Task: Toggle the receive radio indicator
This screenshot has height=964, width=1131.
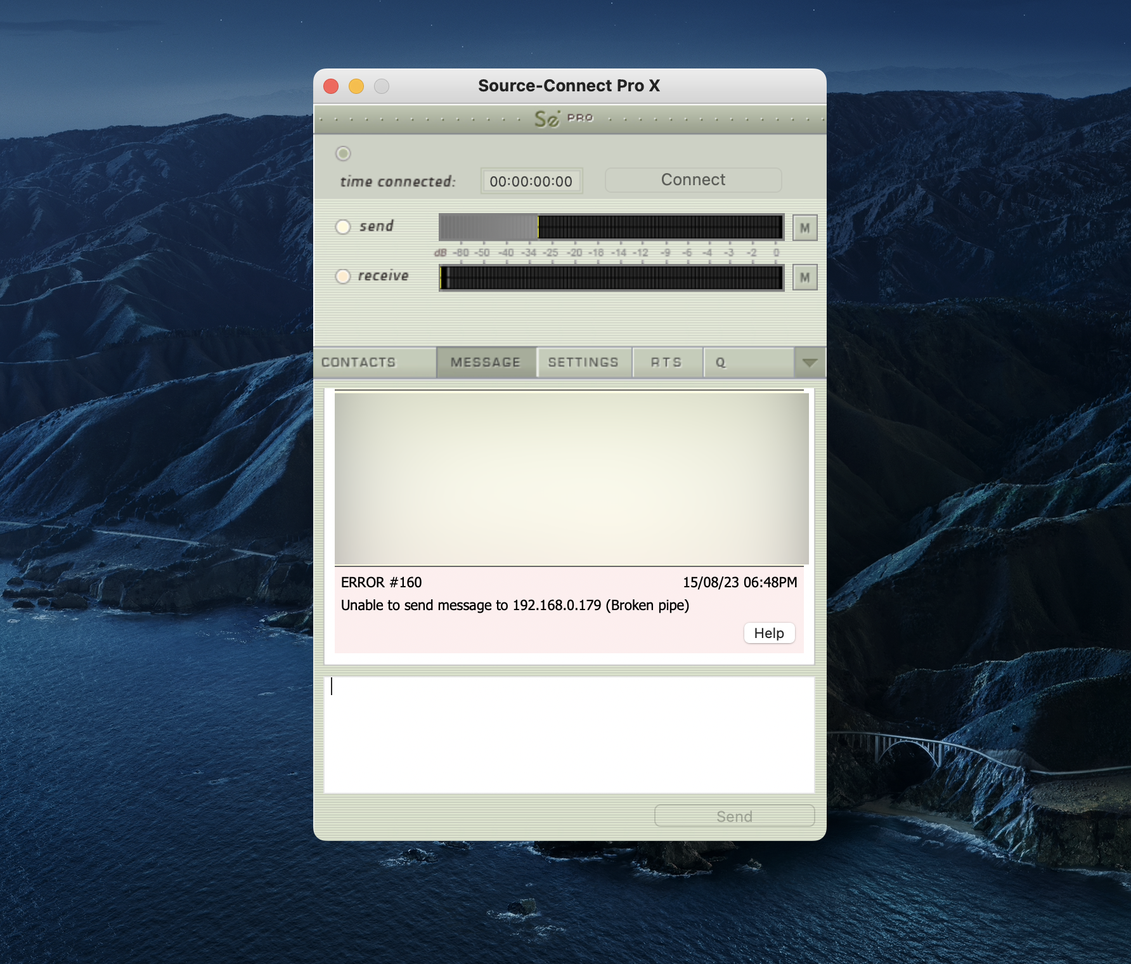Action: point(343,276)
